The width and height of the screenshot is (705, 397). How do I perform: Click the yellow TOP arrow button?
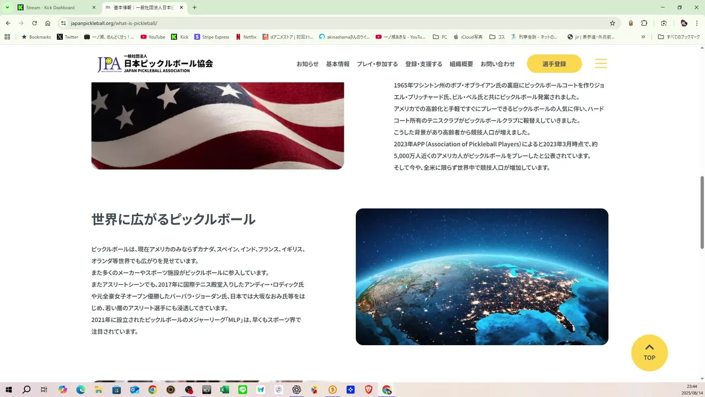[649, 353]
